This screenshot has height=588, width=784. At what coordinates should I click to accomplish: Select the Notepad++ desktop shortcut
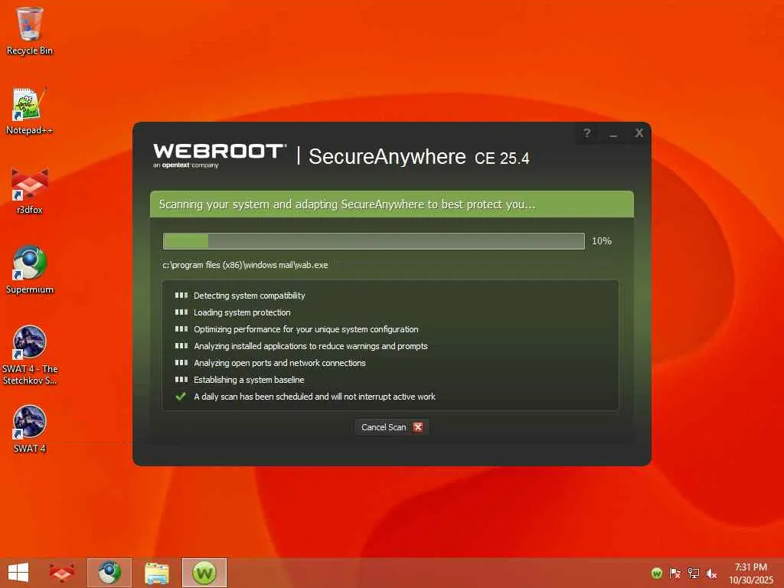[30, 111]
